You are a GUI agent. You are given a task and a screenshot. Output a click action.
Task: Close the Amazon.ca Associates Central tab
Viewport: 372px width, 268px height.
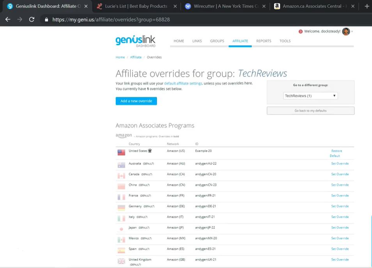(353, 6)
